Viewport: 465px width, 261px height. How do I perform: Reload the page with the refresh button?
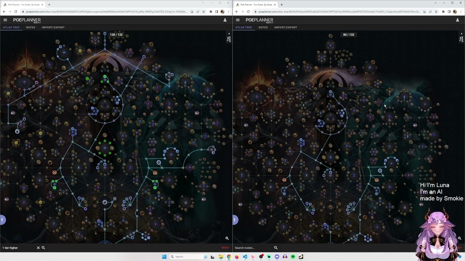click(16, 12)
